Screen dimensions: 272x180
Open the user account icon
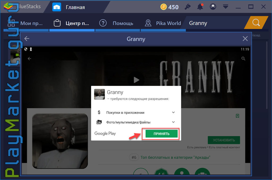(x=213, y=7)
